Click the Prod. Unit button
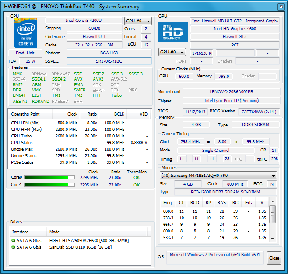The image size is (288, 274). (25, 53)
